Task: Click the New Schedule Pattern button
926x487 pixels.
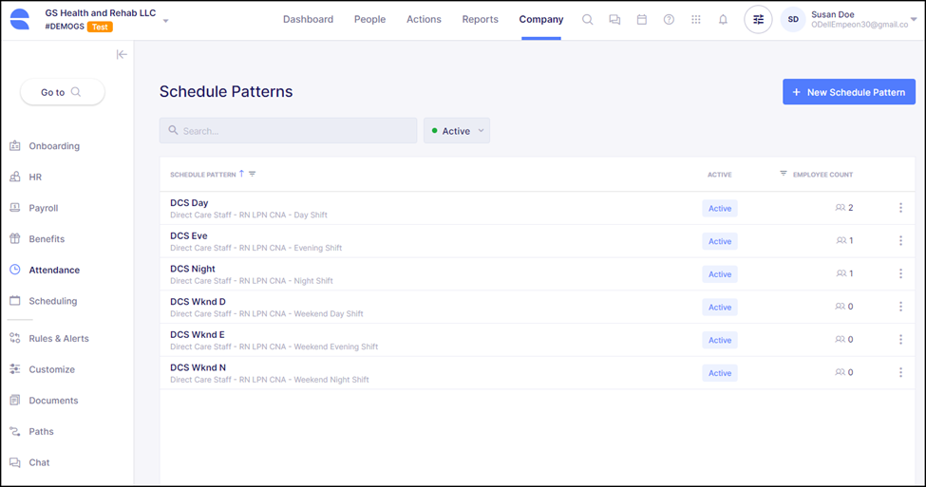Action: [x=849, y=92]
